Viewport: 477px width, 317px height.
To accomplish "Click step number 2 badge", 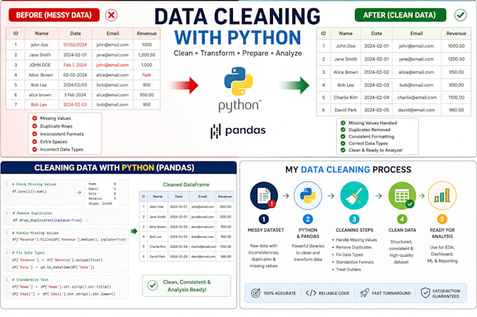I will (307, 219).
